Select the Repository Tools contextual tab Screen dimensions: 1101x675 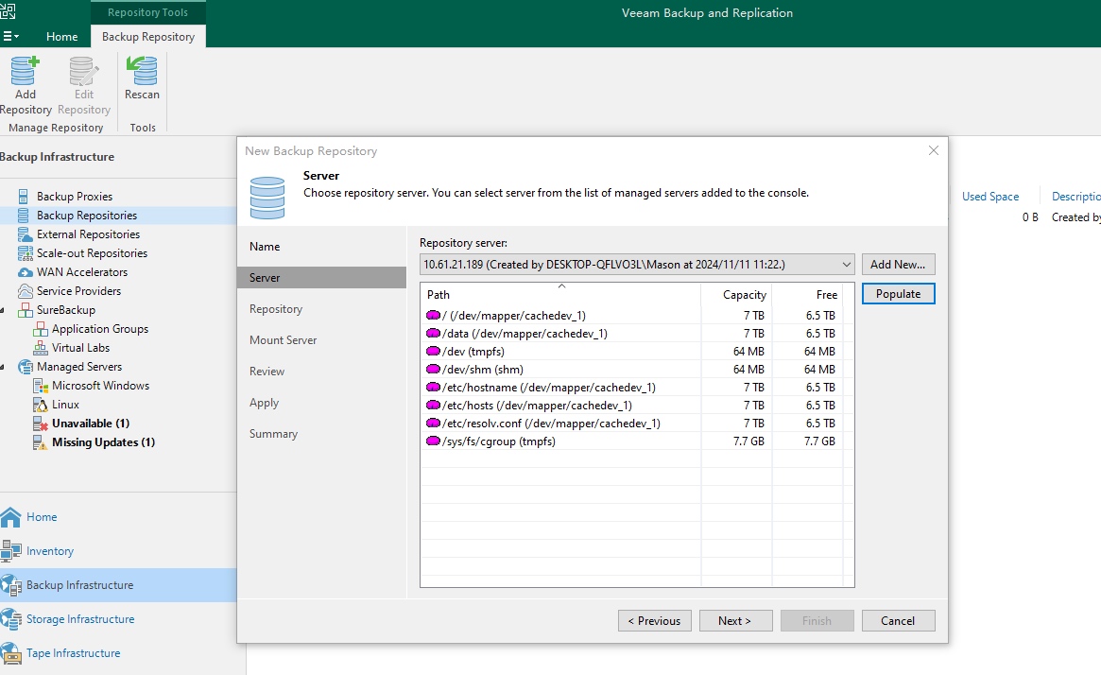[147, 12]
